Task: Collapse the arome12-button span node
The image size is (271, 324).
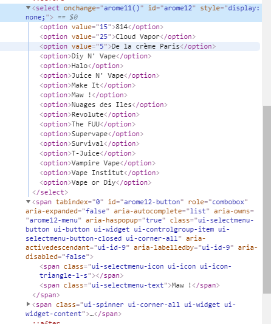Action: tap(29, 202)
